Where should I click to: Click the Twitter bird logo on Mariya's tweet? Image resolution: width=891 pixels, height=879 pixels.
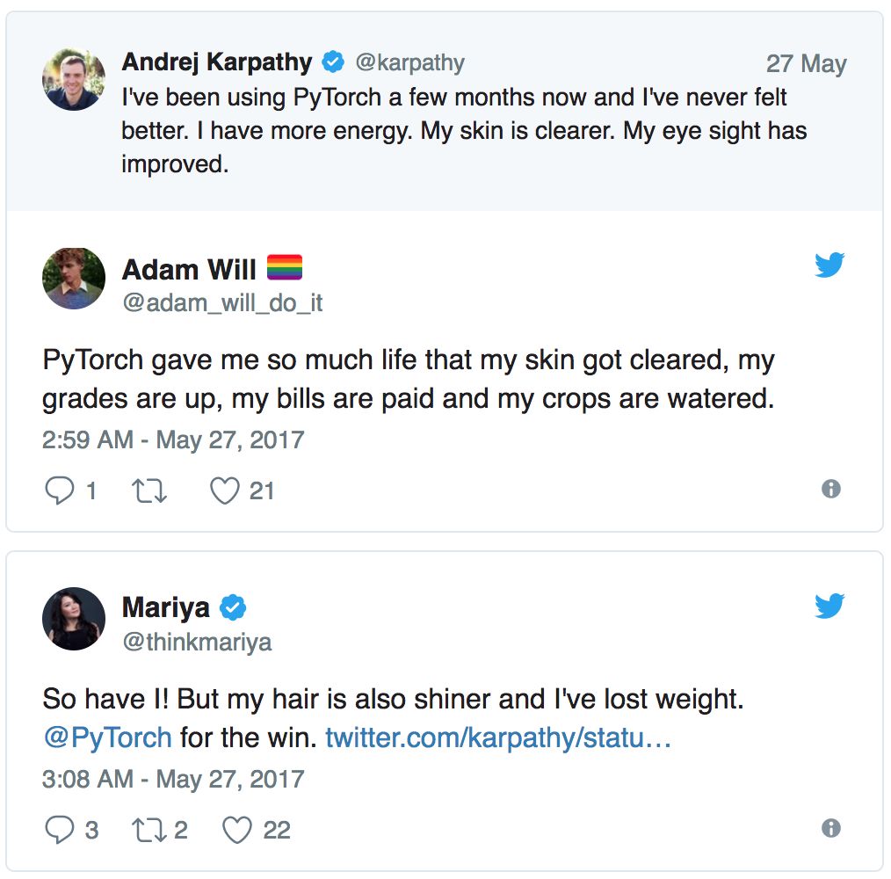[829, 605]
